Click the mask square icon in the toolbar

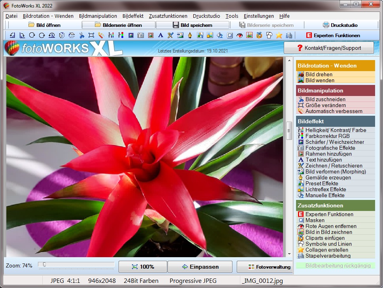coord(230,36)
